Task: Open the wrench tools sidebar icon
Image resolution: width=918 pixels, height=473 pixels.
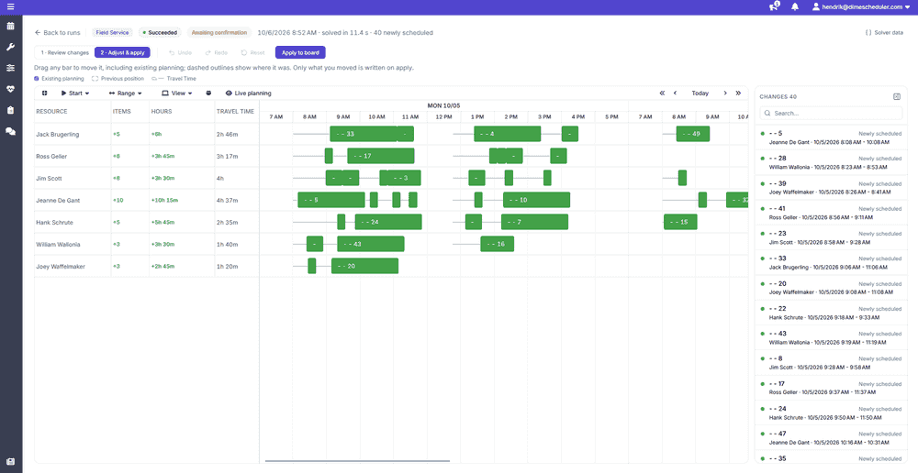Action: pyautogui.click(x=10, y=48)
